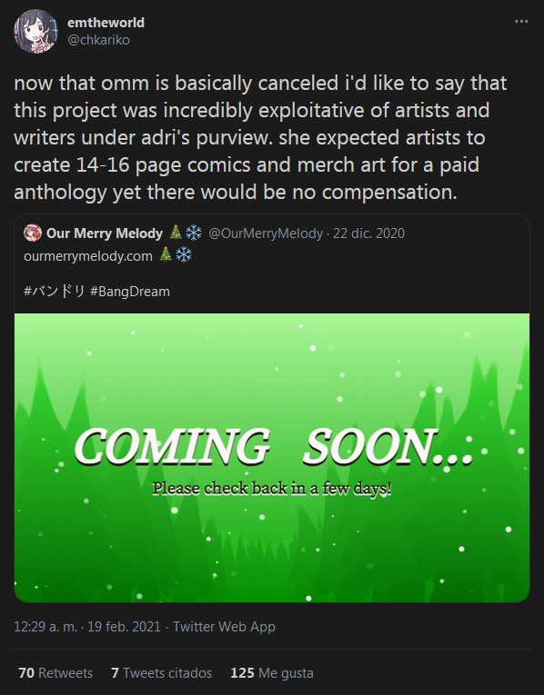The width and height of the screenshot is (544, 695).
Task: Click the Twitter Web App source link
Action: tap(224, 627)
